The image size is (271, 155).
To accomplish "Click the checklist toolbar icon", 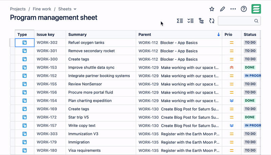I will (x=190, y=21).
